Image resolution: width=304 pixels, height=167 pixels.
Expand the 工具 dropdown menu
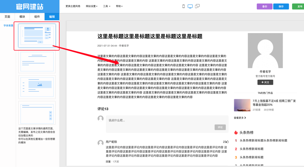pyautogui.click(x=106, y=6)
